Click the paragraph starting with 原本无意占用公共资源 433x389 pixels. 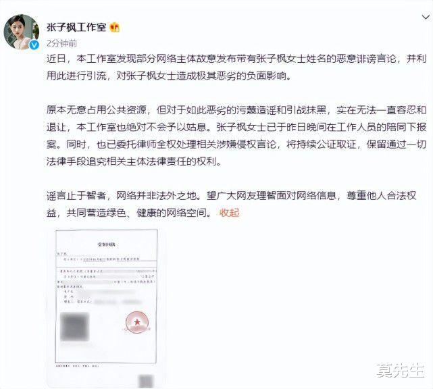pyautogui.click(x=236, y=136)
